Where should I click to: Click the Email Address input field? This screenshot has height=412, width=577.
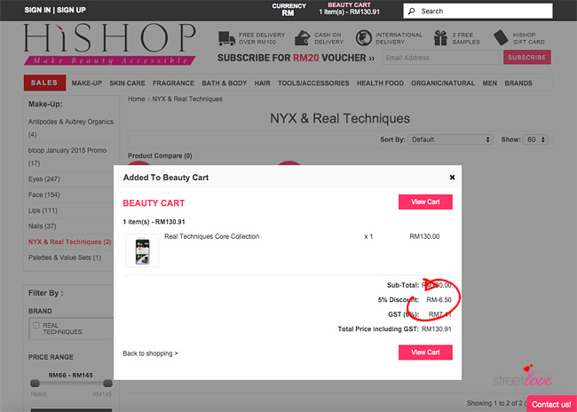coord(441,58)
